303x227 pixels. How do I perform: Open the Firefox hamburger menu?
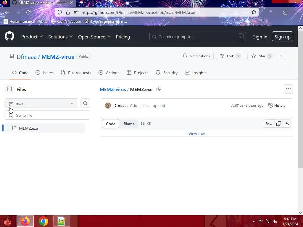click(296, 12)
